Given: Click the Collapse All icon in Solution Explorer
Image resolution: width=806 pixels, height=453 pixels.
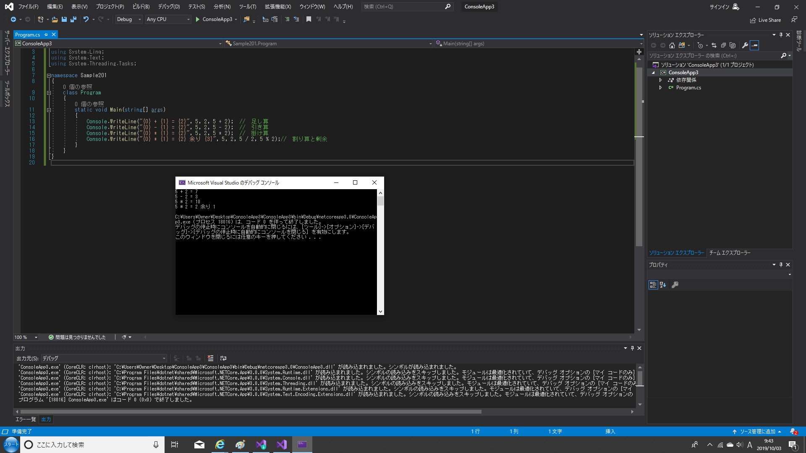Looking at the screenshot, I should click(723, 45).
